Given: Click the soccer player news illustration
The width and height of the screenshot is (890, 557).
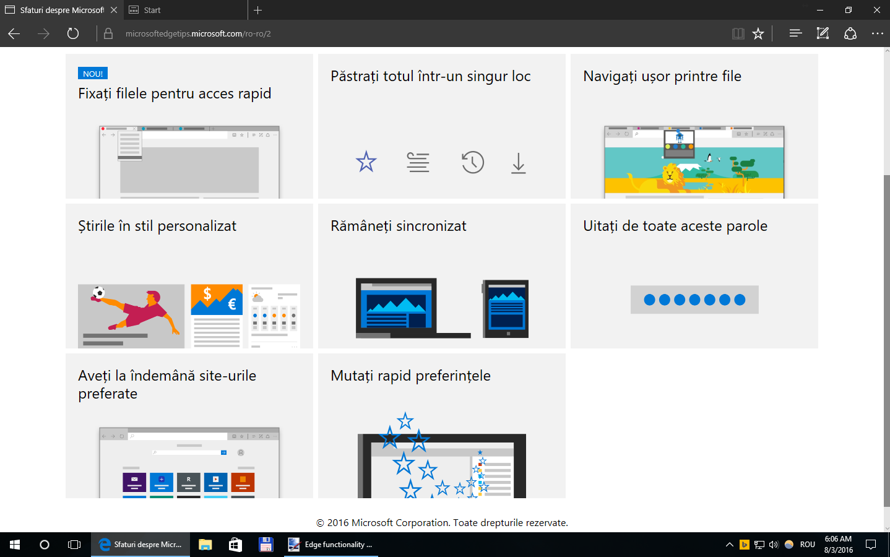Looking at the screenshot, I should [x=131, y=316].
